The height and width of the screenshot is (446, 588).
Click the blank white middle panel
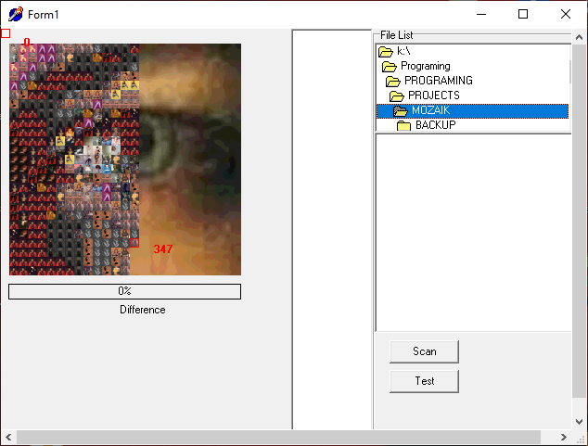click(x=332, y=229)
